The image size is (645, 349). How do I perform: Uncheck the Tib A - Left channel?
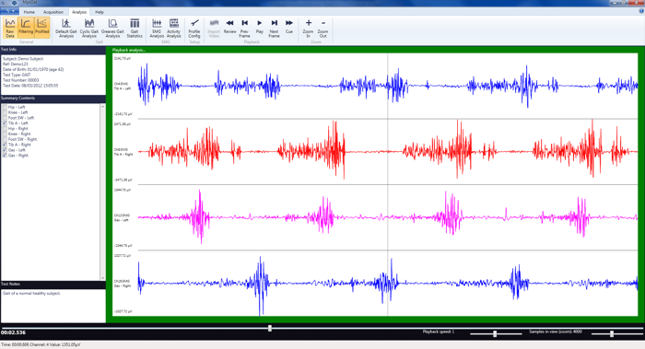pyautogui.click(x=5, y=122)
